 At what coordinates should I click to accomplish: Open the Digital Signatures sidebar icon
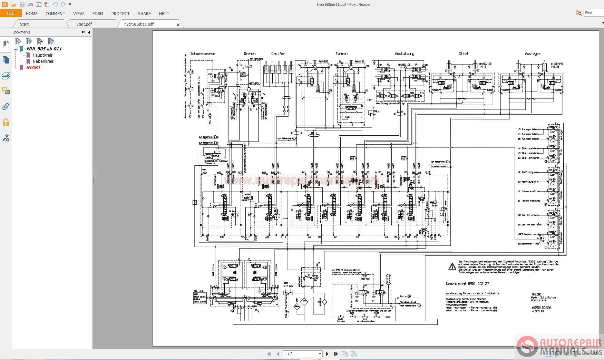6,138
